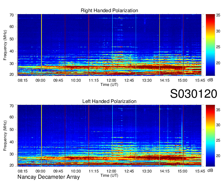
Task: Click the top plot's 11:15 time tick label
Action: click(x=94, y=80)
